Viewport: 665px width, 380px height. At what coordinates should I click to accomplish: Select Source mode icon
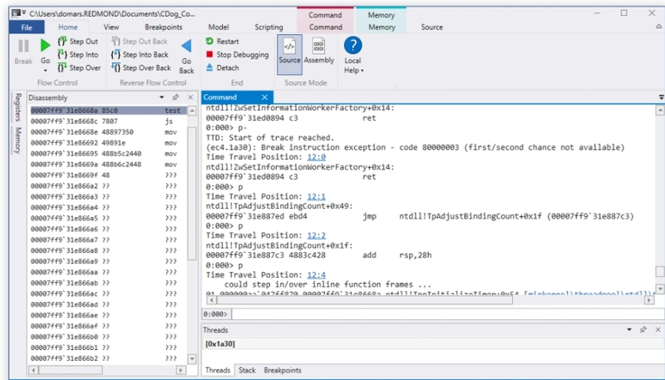tap(289, 46)
